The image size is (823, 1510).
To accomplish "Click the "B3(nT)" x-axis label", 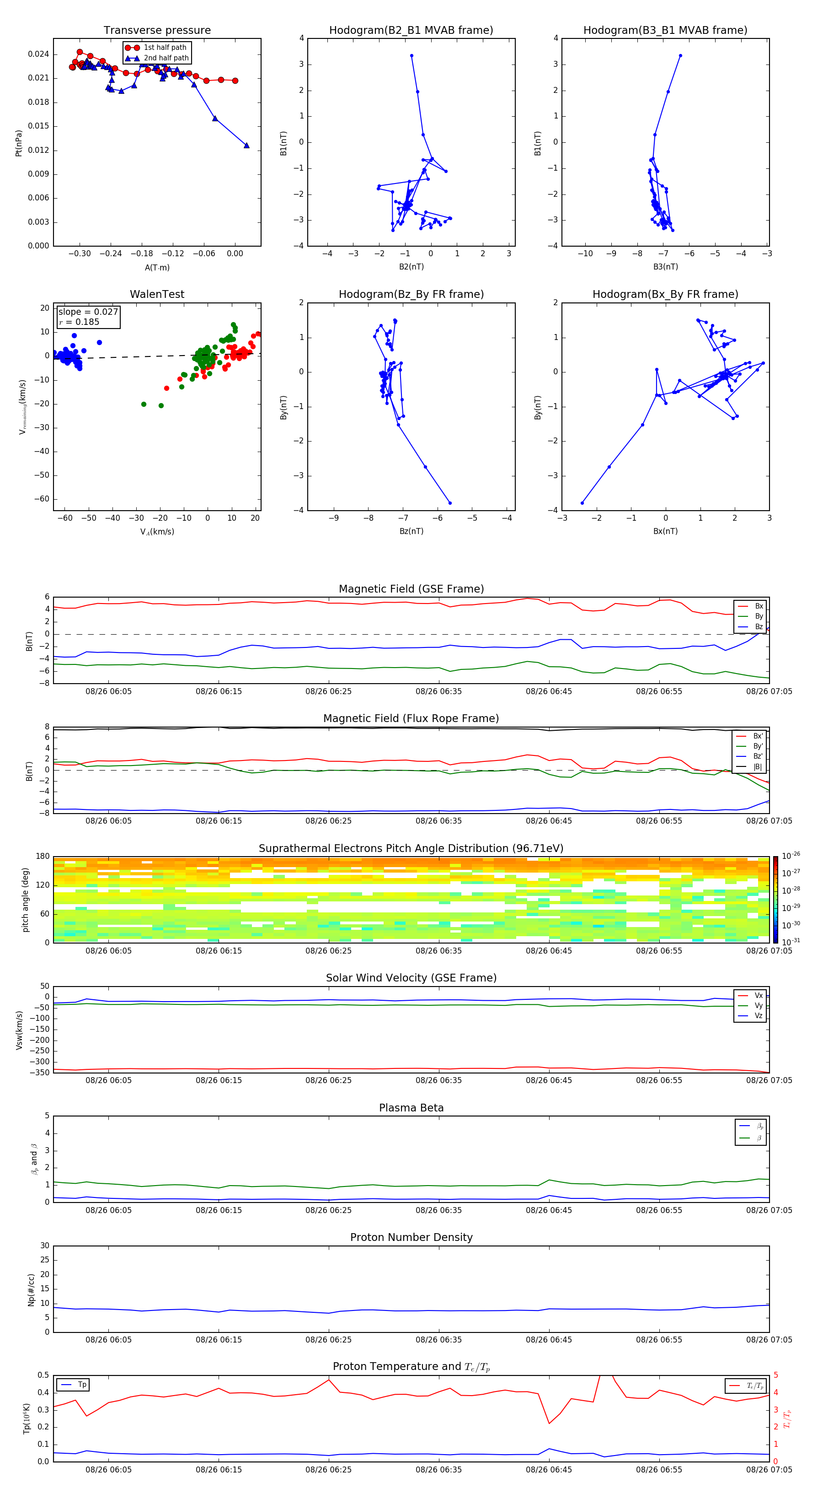I will pyautogui.click(x=665, y=267).
